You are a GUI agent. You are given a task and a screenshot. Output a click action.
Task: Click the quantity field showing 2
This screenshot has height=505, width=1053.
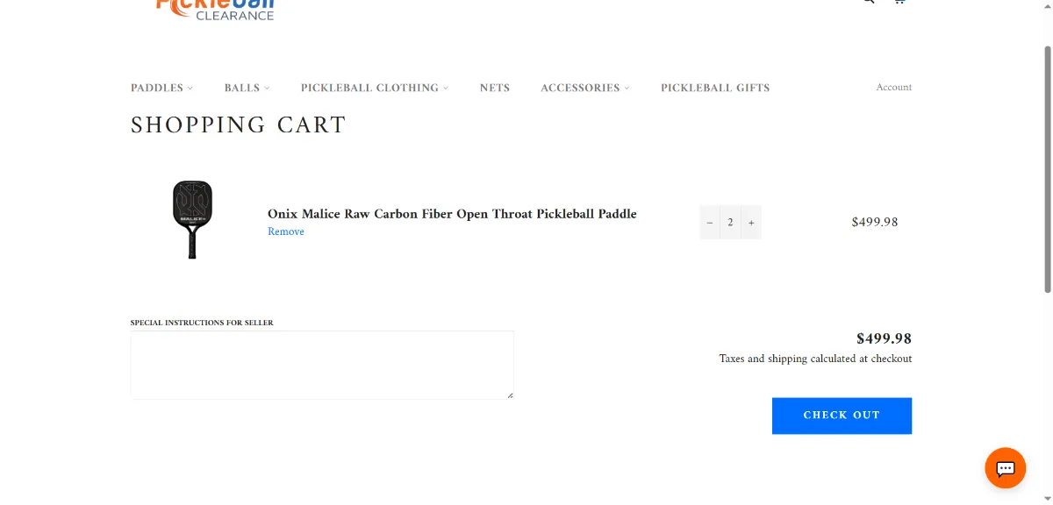[730, 223]
